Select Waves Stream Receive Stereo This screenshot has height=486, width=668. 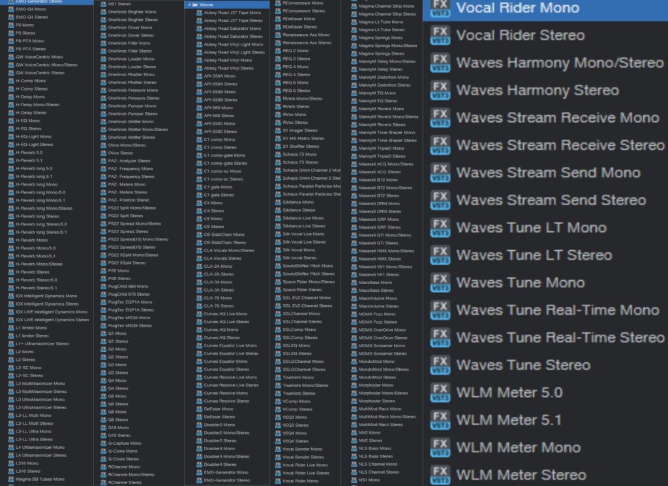click(x=560, y=145)
